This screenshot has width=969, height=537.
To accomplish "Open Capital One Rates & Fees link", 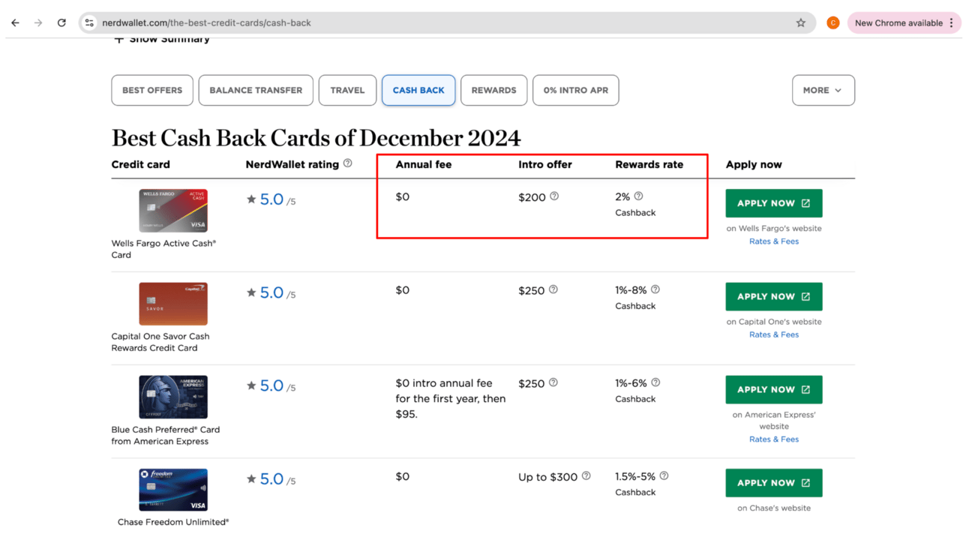I will (774, 334).
